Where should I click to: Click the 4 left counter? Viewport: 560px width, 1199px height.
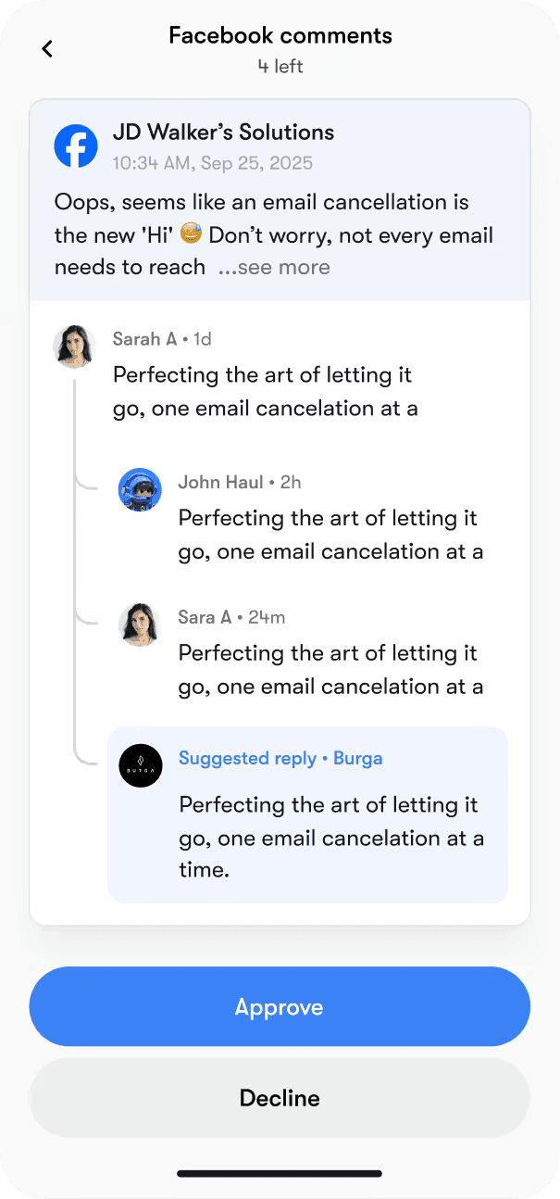[280, 66]
